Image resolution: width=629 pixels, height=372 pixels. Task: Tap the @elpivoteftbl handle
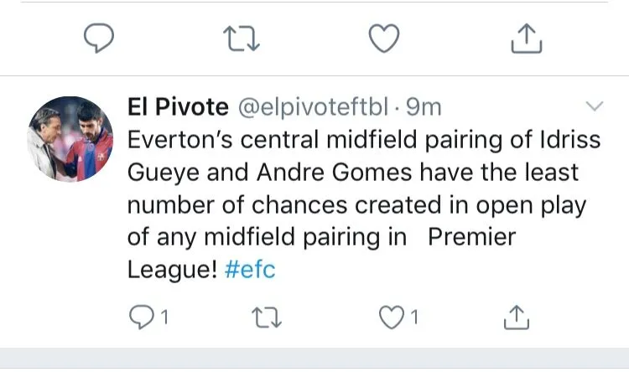314,106
